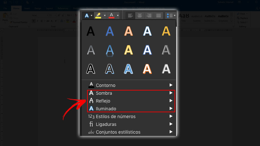Viewport: 260px width, 146px height.
Task: Open the line spacing dropdown arrow
Action: click(175, 16)
